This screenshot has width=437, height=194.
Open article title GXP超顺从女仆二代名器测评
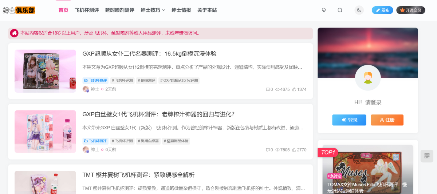click(x=150, y=54)
